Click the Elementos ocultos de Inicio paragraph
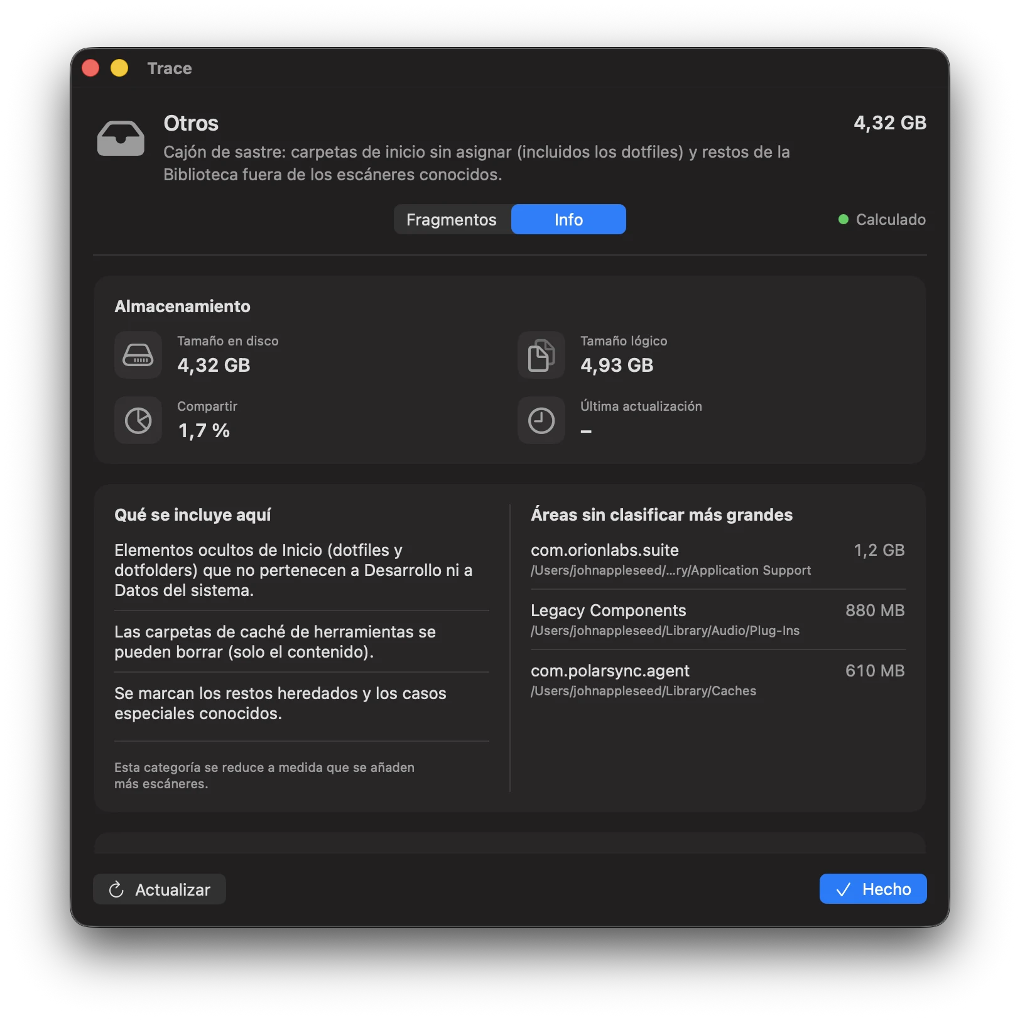Viewport: 1020px width, 1020px height. (293, 570)
